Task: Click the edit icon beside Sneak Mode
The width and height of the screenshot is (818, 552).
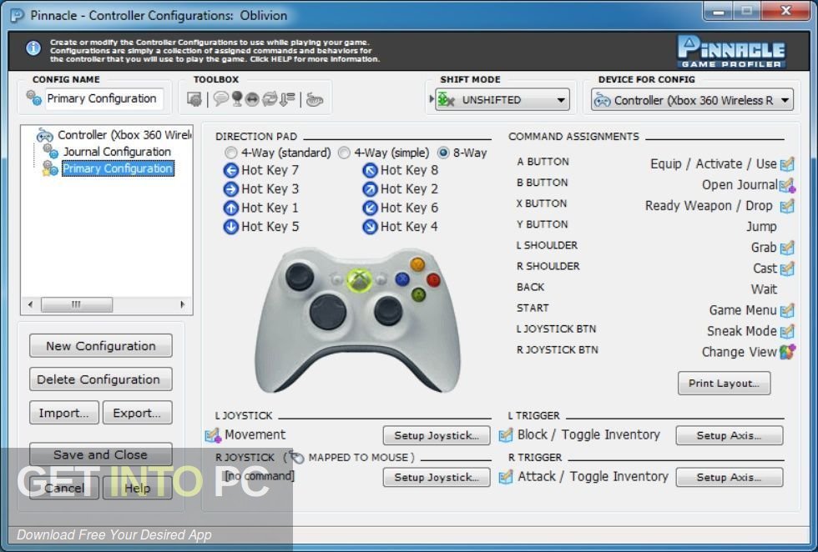Action: click(786, 331)
